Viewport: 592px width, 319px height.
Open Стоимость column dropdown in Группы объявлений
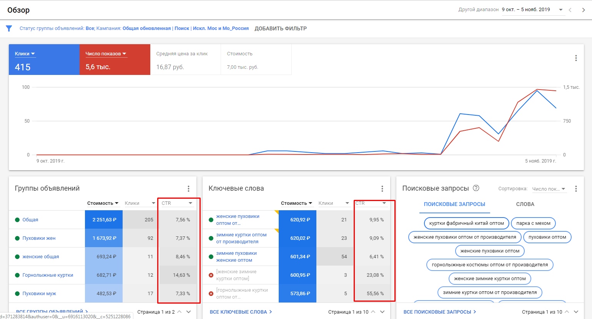click(x=103, y=203)
